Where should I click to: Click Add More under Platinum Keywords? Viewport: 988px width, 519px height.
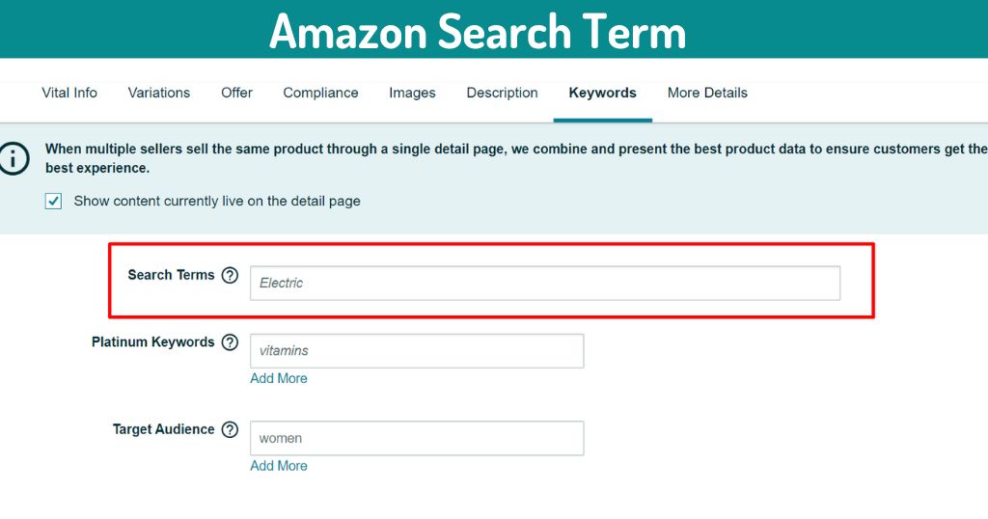tap(279, 378)
